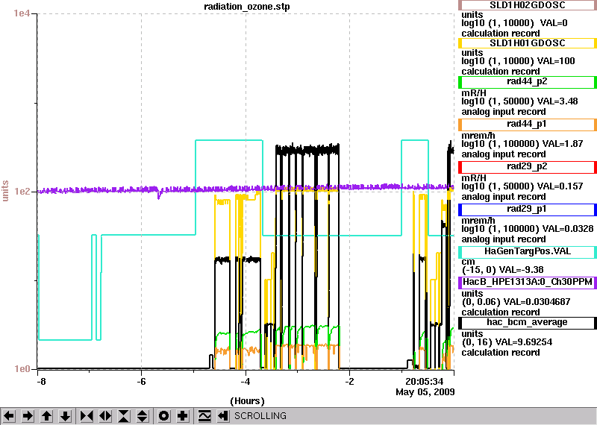This screenshot has width=597, height=425.
Task: Select the rad44_p1 curve legend
Action: (528, 124)
